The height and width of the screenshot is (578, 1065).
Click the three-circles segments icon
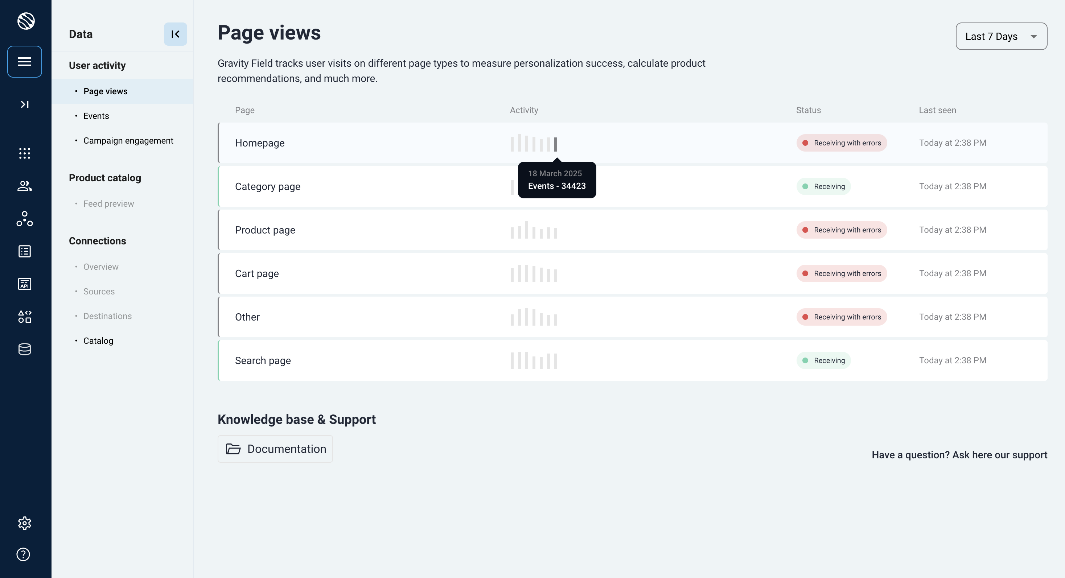24,219
